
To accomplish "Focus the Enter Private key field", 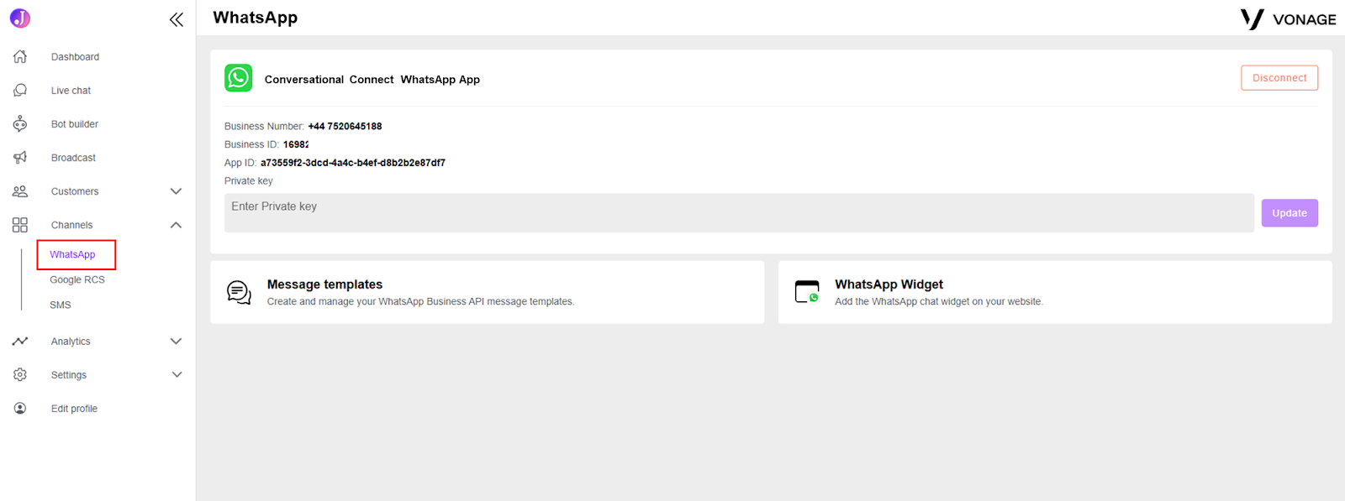I will [739, 213].
